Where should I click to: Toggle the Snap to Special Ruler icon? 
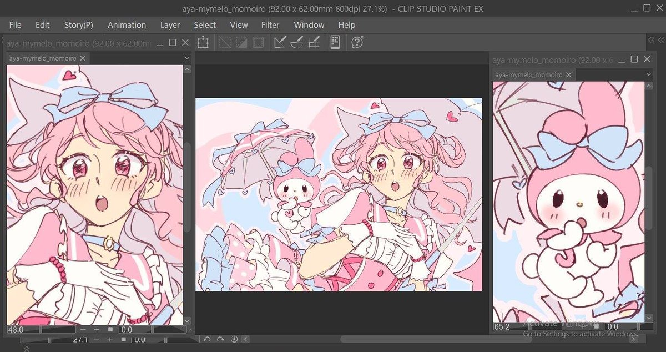click(x=297, y=42)
